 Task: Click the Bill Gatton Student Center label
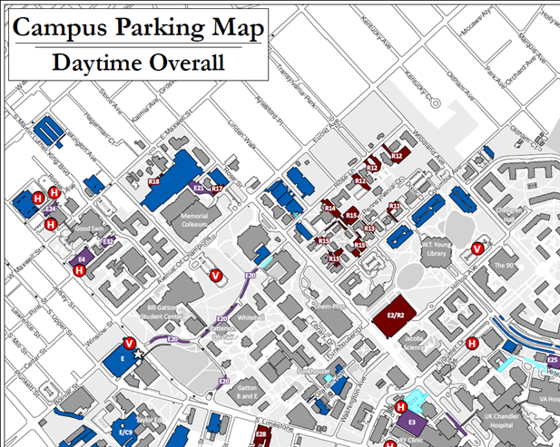162,312
